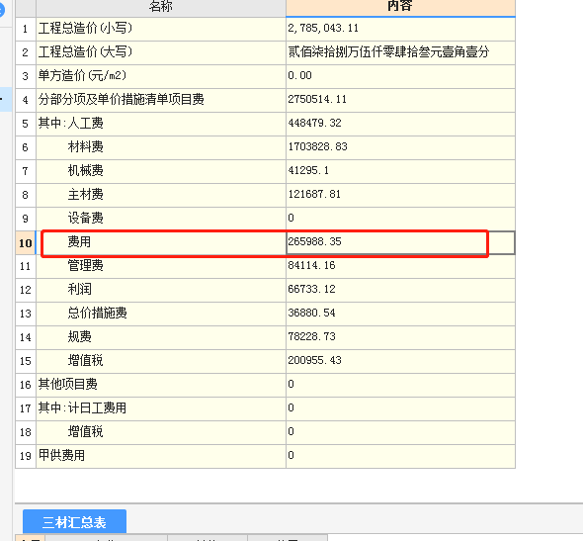
Task: Select the value 36880.54
Action: 400,315
